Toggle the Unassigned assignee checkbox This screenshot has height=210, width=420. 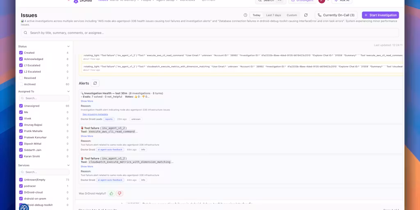pos(21,106)
